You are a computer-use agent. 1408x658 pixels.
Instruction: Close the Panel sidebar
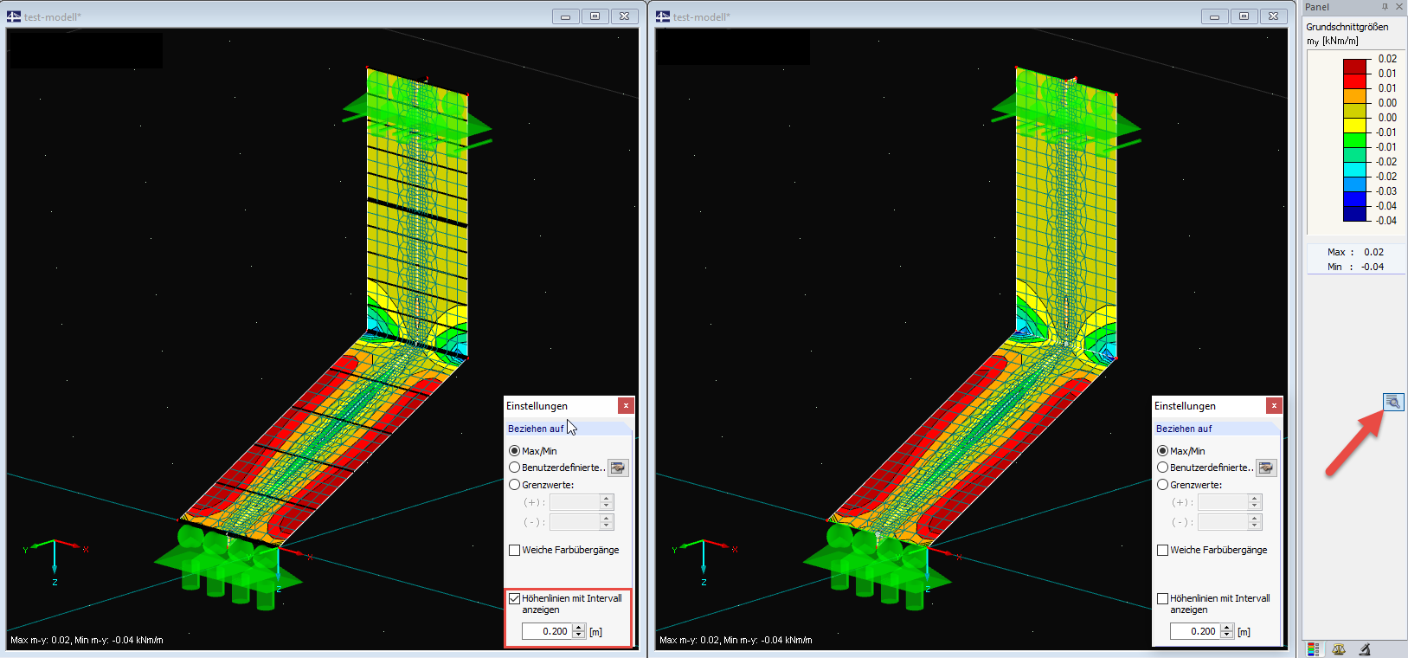click(x=1399, y=7)
